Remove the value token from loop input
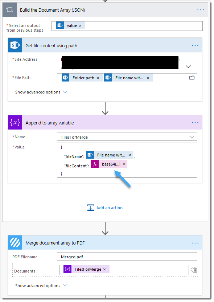This screenshot has height=302, width=214. click(x=80, y=25)
